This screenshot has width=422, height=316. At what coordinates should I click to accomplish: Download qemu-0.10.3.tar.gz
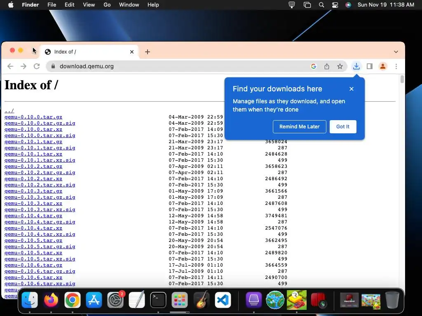click(33, 191)
